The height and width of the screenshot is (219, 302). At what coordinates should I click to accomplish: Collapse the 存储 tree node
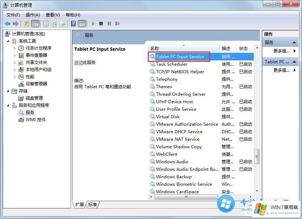coord(8,91)
